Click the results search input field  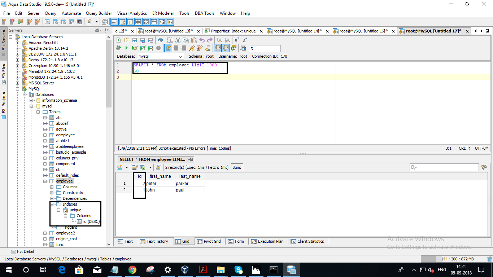pos(444,167)
